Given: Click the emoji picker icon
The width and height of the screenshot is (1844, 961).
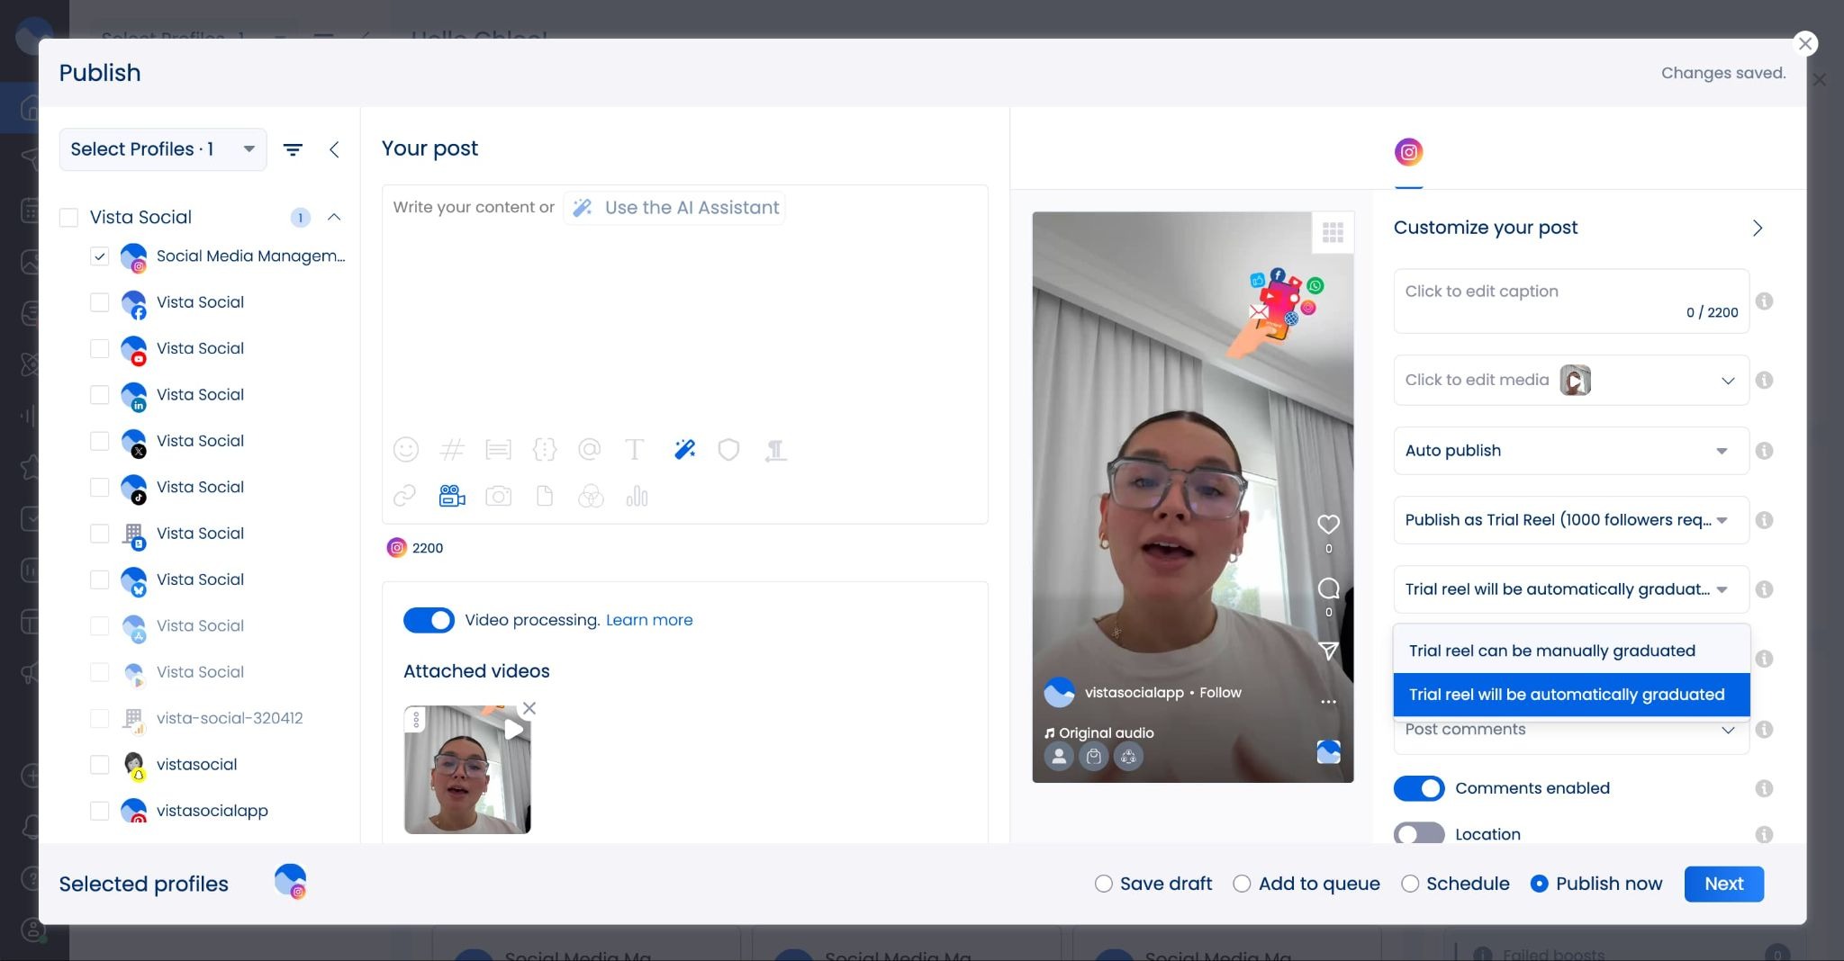Looking at the screenshot, I should tap(406, 449).
